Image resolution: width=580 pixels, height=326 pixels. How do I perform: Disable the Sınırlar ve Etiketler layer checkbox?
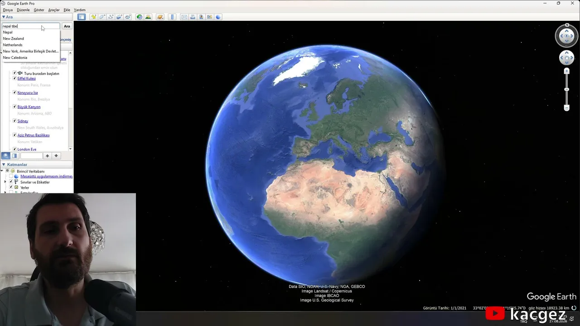point(11,182)
